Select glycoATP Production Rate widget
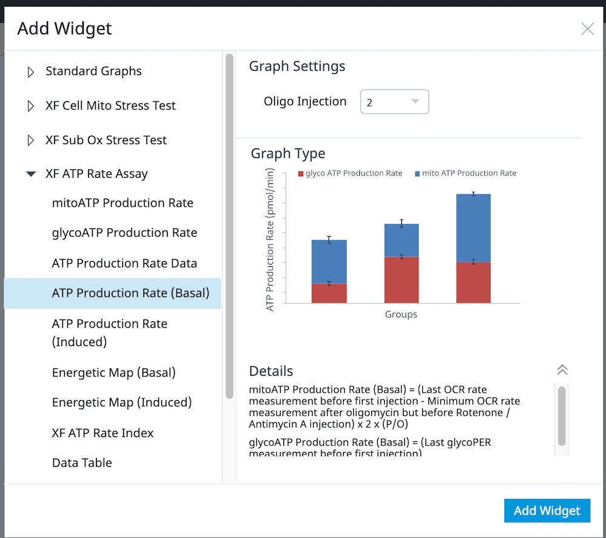 pos(124,233)
